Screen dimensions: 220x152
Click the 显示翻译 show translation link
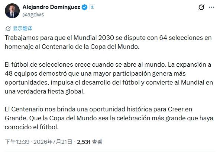click(x=22, y=28)
